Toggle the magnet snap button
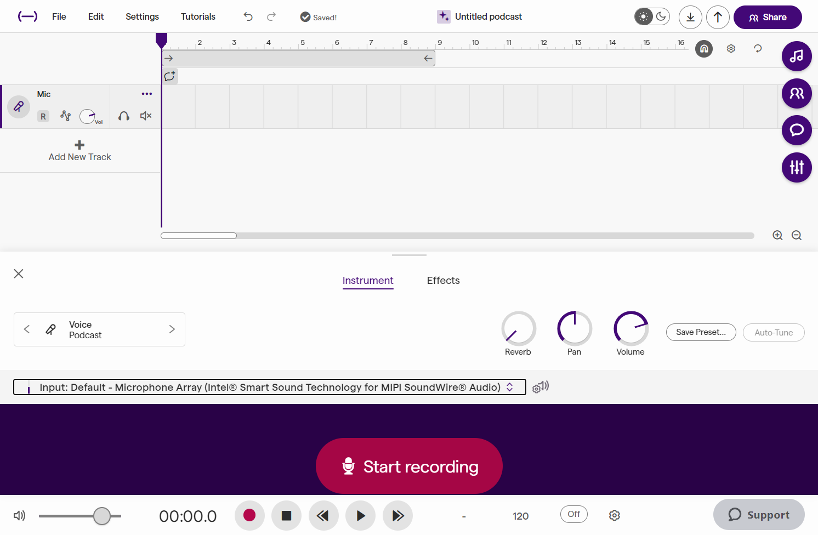 pyautogui.click(x=704, y=49)
